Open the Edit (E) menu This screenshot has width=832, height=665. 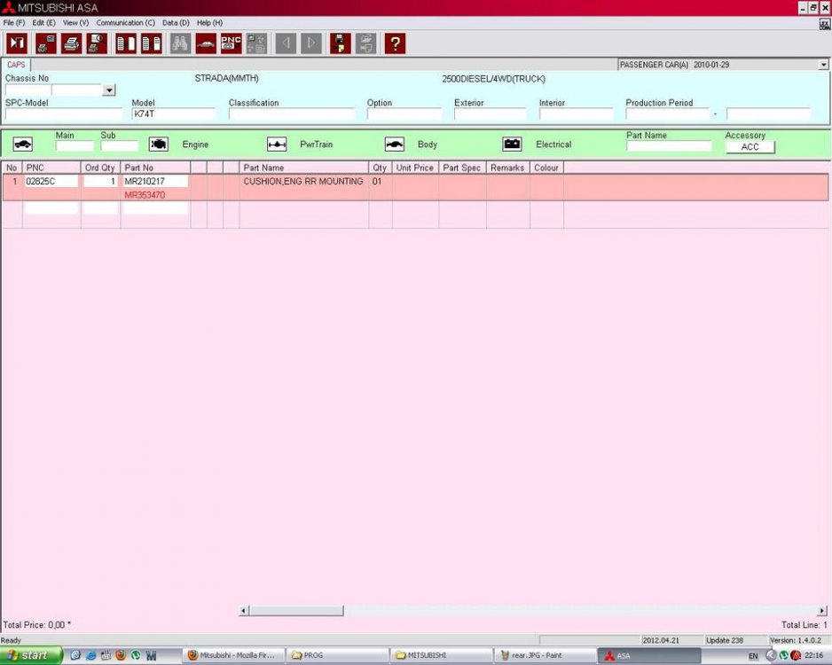43,23
